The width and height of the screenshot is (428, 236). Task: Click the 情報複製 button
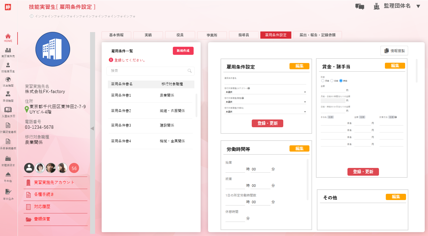pyautogui.click(x=394, y=51)
